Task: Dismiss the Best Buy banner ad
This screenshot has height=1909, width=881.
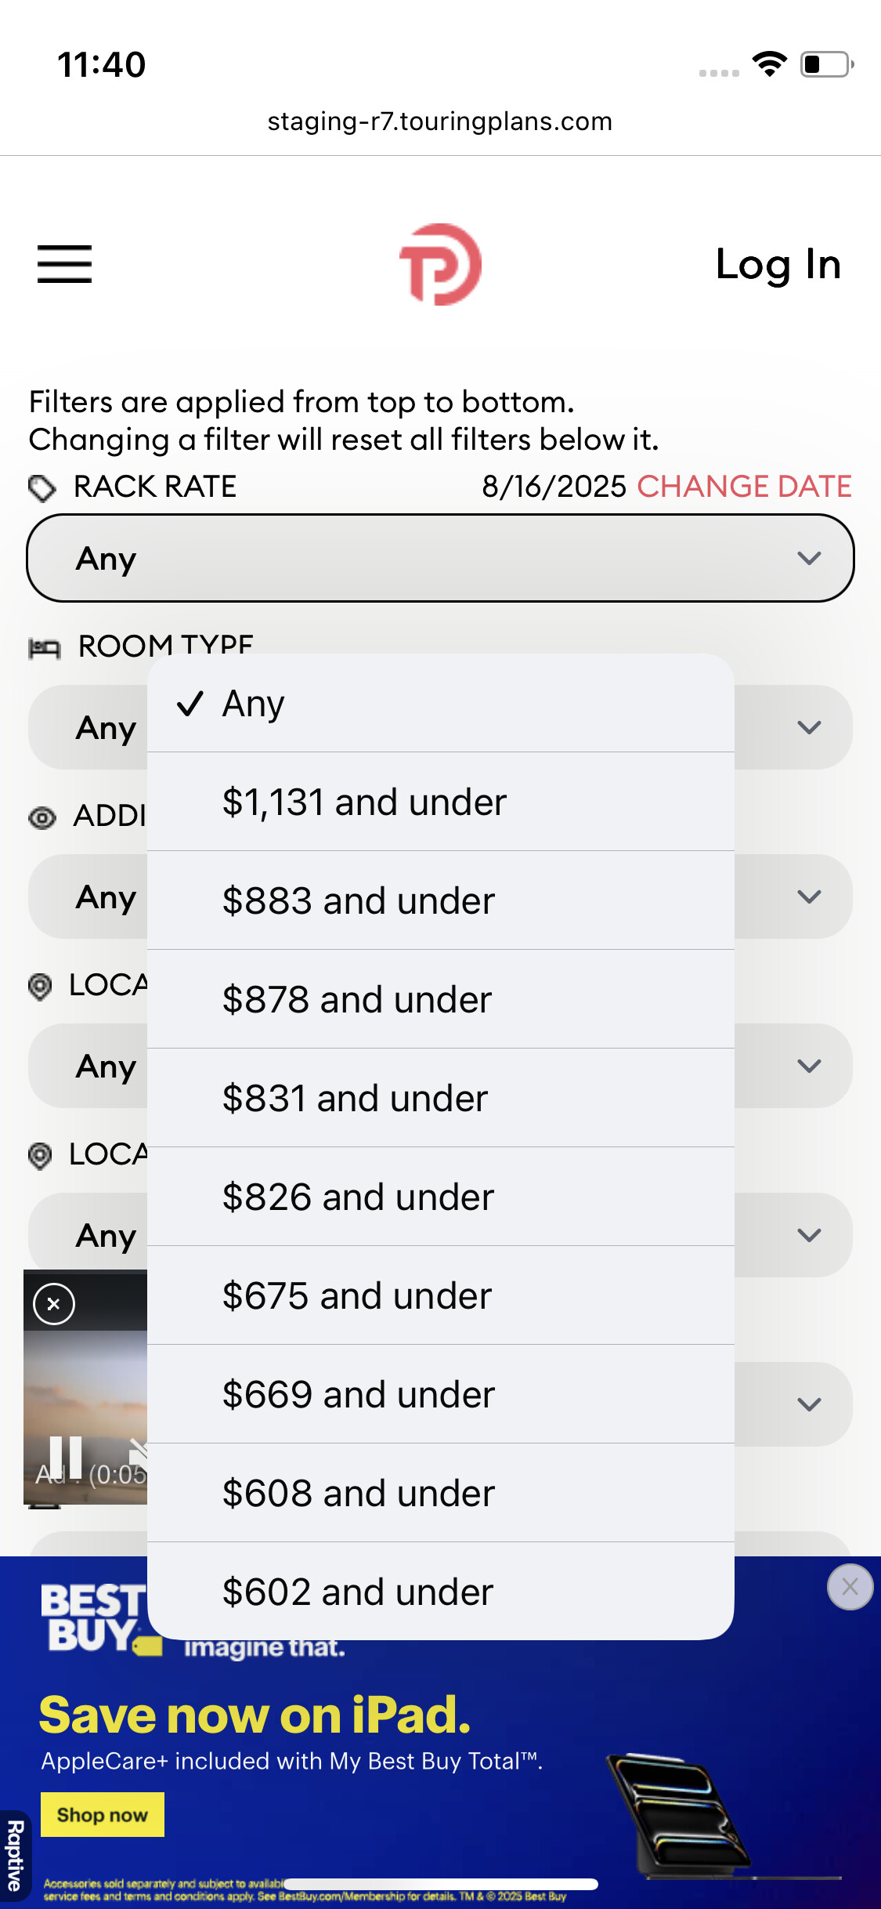Action: point(849,1587)
